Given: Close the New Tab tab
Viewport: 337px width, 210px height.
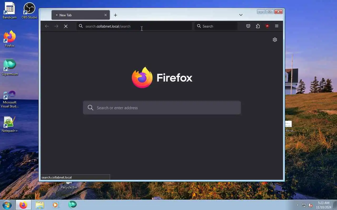Looking at the screenshot, I should [x=106, y=15].
